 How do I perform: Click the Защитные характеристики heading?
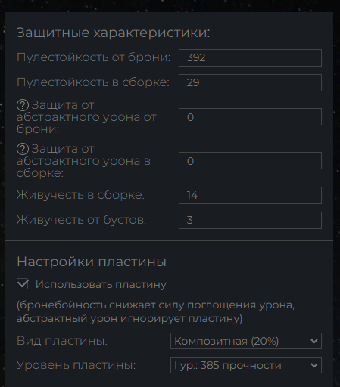(114, 33)
